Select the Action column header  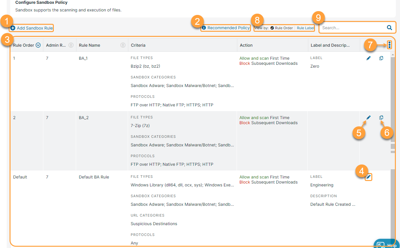point(246,45)
